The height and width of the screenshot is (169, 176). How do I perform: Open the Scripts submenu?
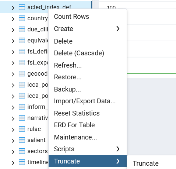[88, 149]
